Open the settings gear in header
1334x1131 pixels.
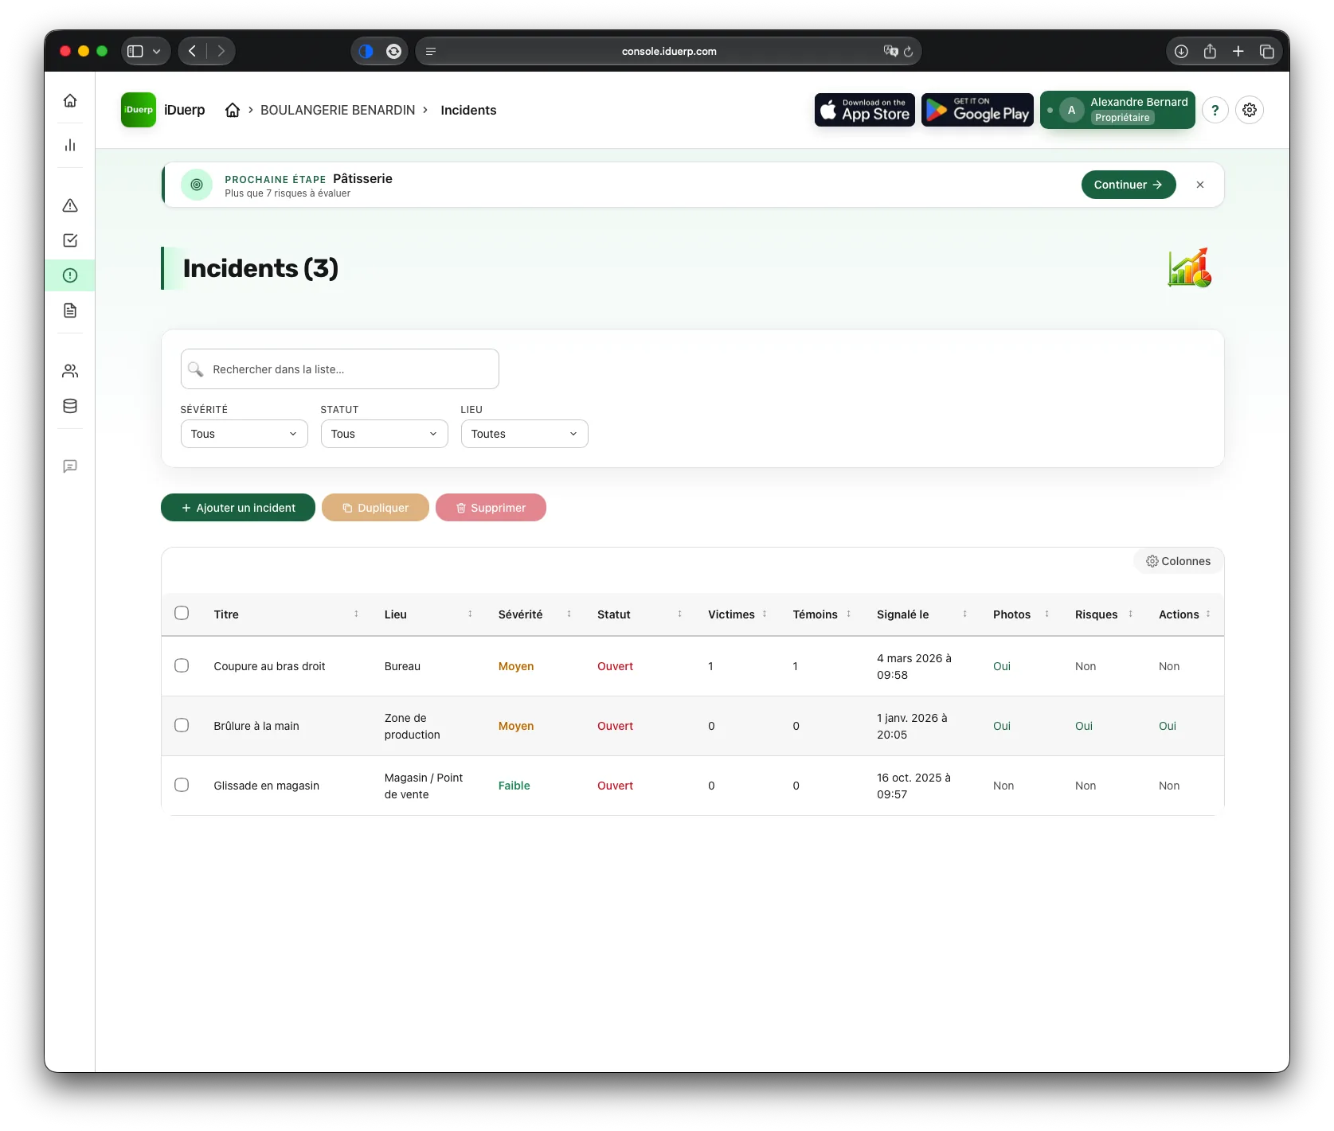(x=1250, y=110)
